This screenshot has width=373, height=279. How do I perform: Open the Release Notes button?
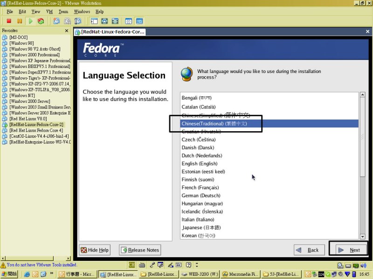coord(140,250)
